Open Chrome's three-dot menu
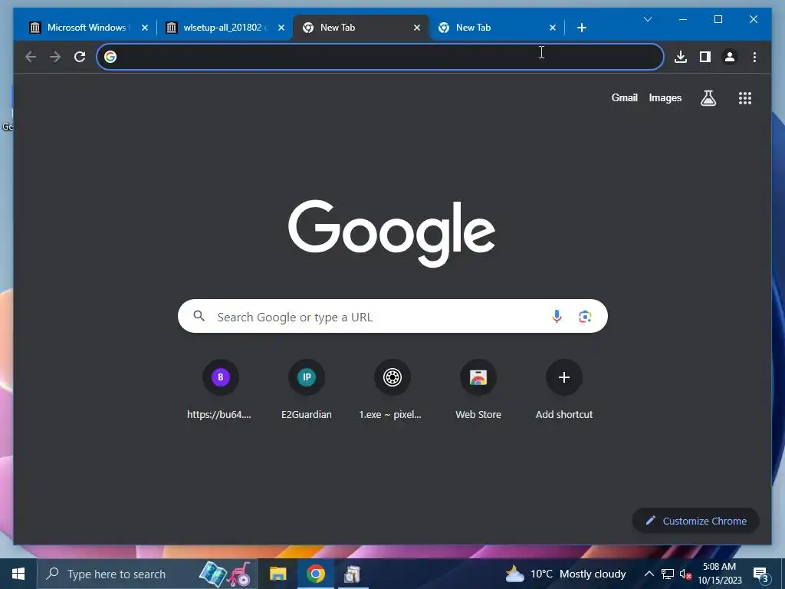The height and width of the screenshot is (589, 785). click(754, 57)
